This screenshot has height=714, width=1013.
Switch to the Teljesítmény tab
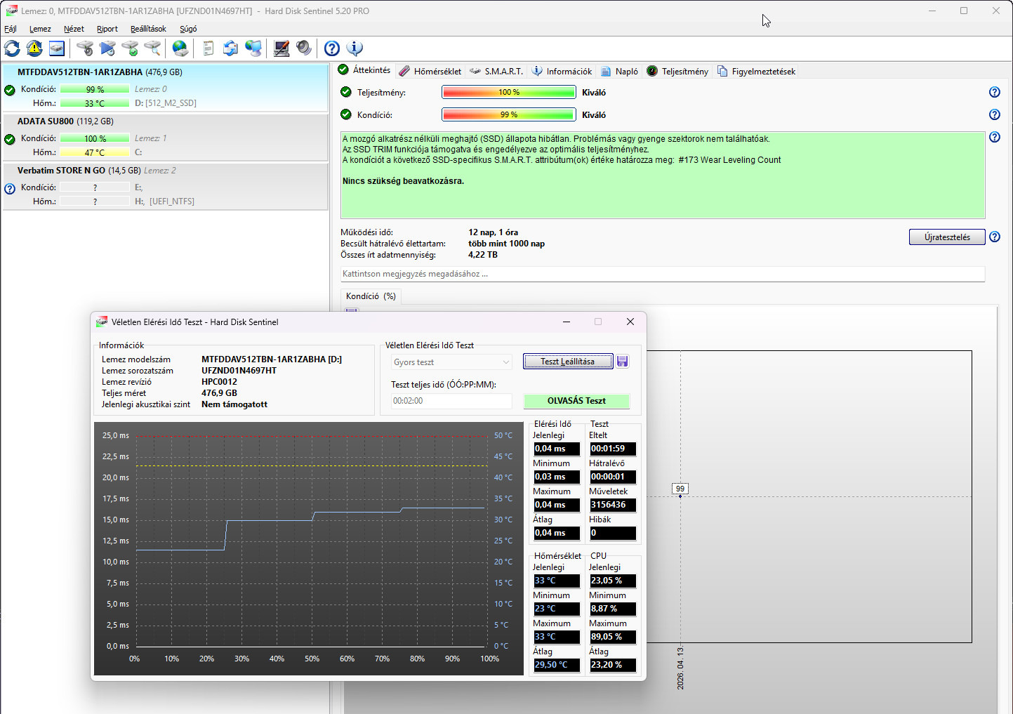tap(677, 71)
